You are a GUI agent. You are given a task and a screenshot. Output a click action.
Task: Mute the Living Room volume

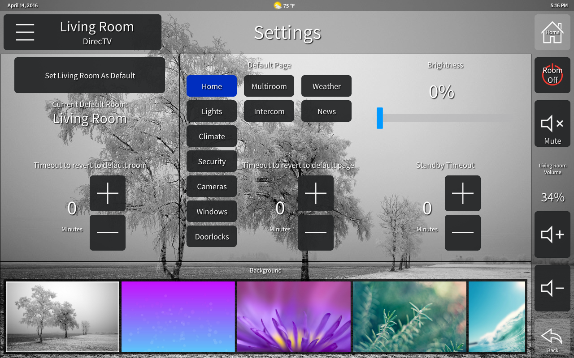(x=552, y=124)
